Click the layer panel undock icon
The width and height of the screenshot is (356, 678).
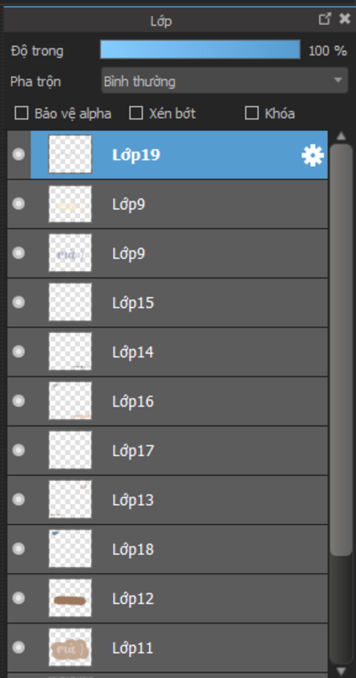(325, 19)
